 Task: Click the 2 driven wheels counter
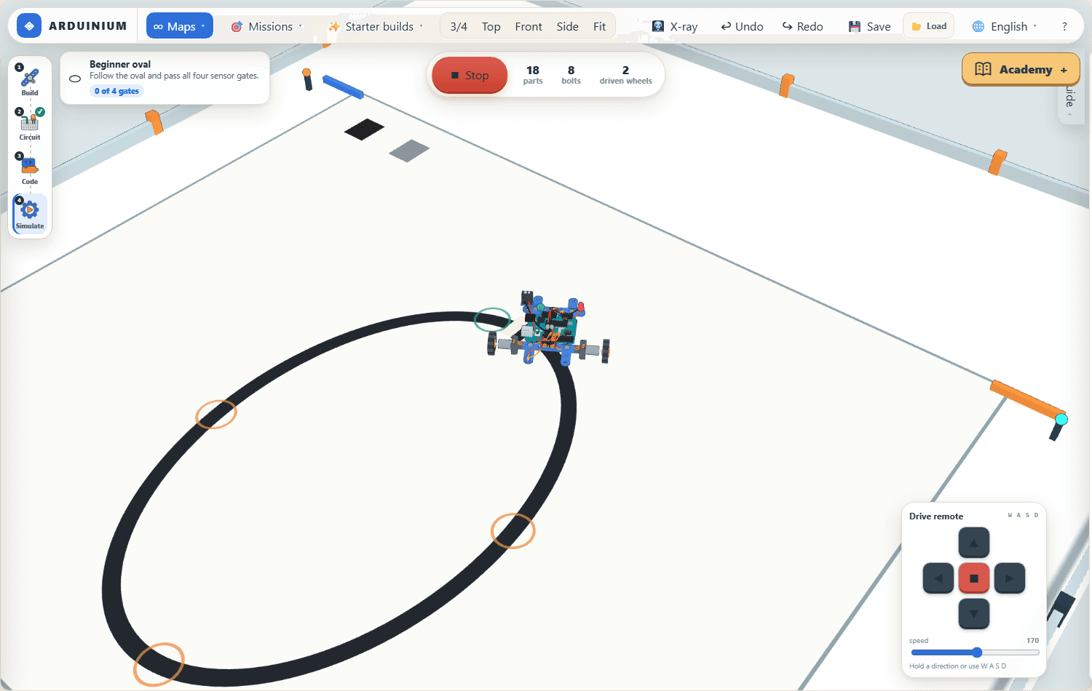(625, 75)
